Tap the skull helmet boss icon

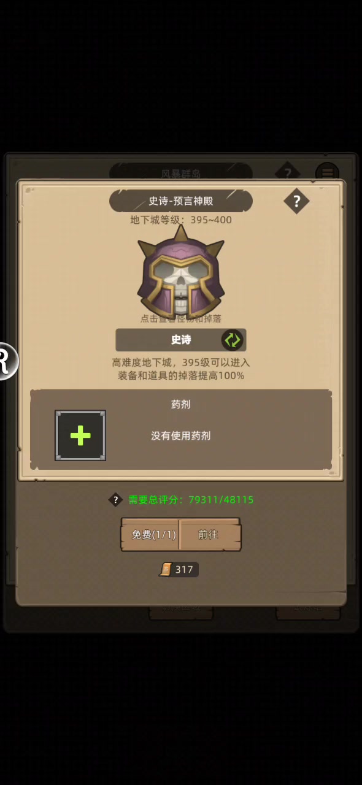pos(180,273)
